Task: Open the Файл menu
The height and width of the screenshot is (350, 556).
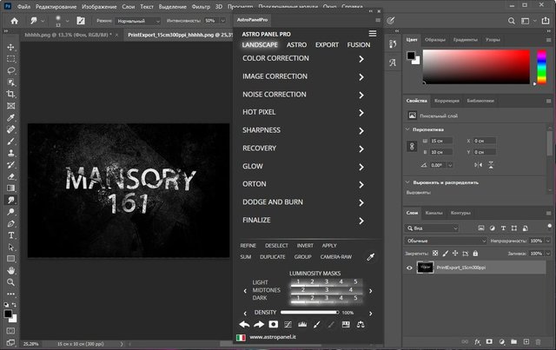Action: (x=23, y=6)
